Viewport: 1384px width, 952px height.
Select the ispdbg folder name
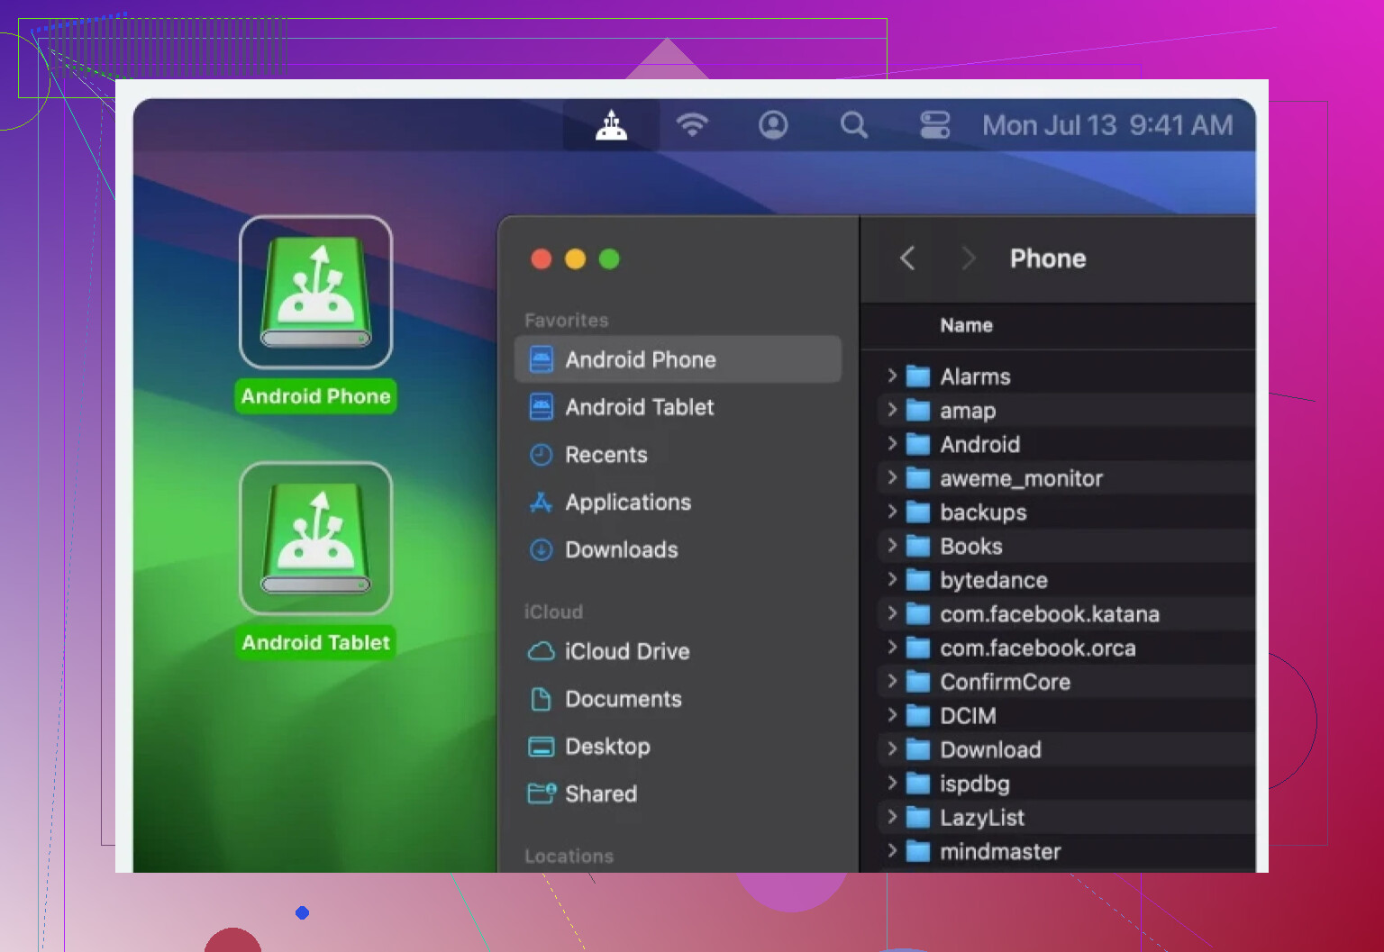[x=975, y=784]
